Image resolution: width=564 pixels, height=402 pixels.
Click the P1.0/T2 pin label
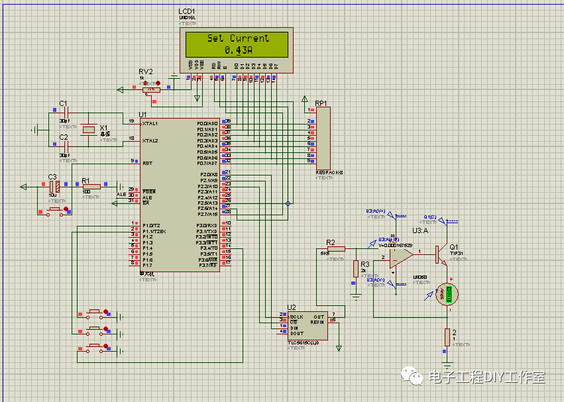pyautogui.click(x=151, y=225)
